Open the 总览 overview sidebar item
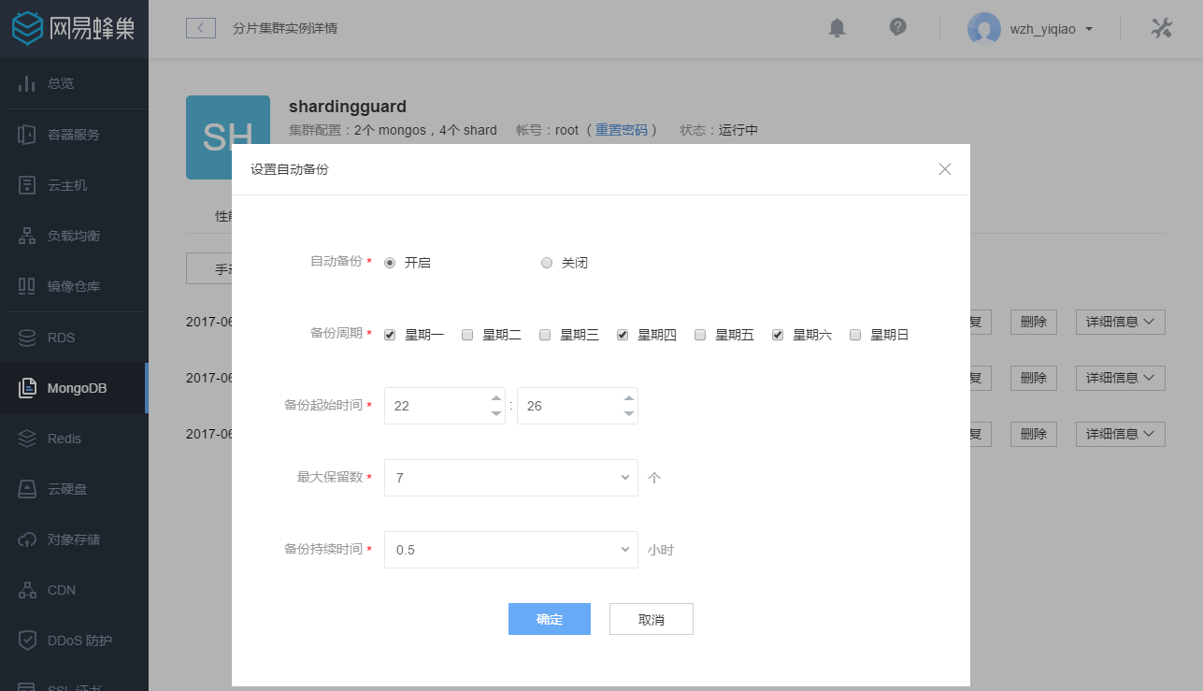 pyautogui.click(x=74, y=83)
